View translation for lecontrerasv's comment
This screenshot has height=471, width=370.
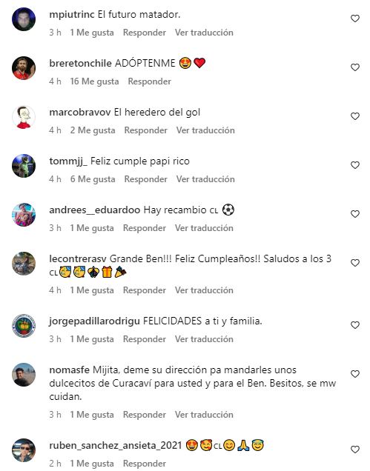pyautogui.click(x=204, y=290)
